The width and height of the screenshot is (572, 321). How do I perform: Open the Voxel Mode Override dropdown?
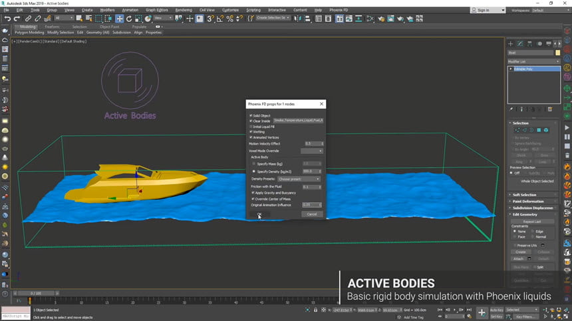click(x=311, y=151)
